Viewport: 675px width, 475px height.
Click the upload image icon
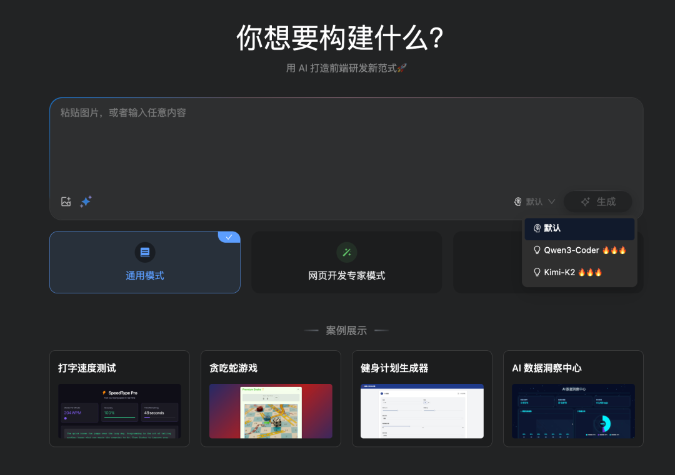[x=66, y=202]
